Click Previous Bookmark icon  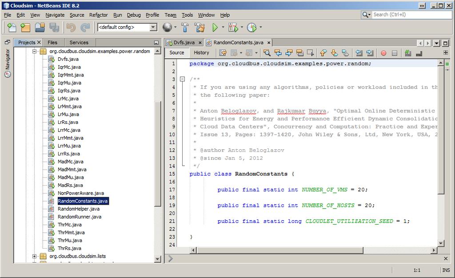tap(323, 53)
